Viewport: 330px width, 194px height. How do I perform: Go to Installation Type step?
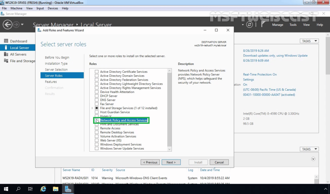[56, 63]
